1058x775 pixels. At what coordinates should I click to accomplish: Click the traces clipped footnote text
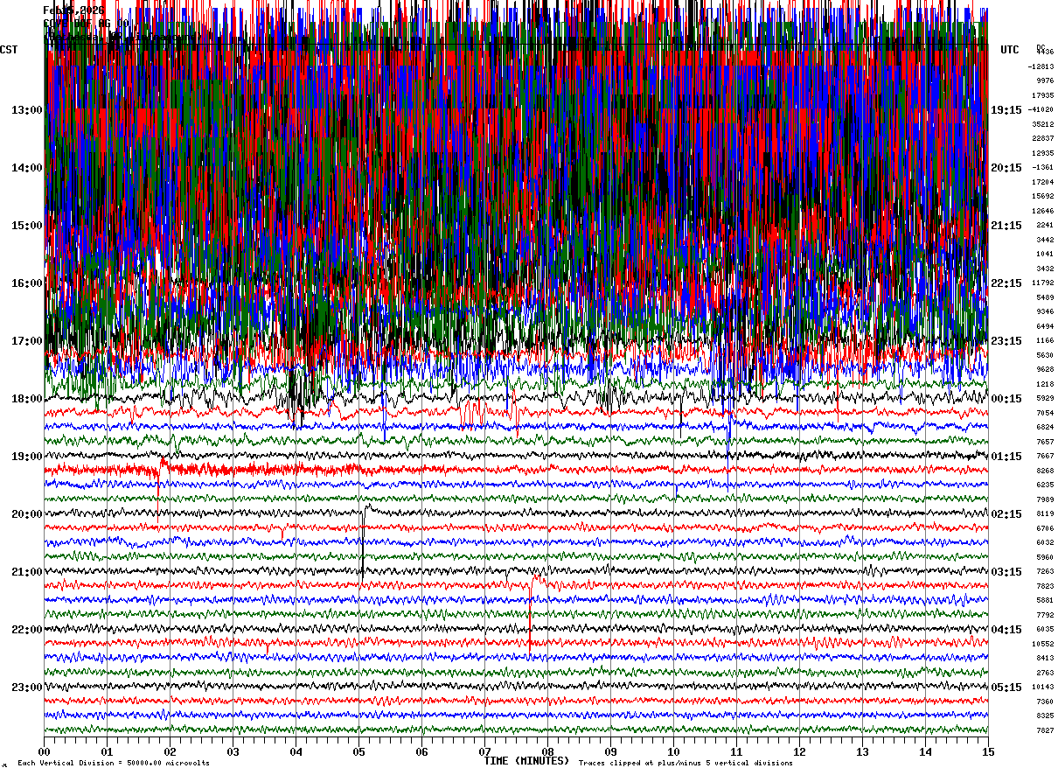pyautogui.click(x=686, y=763)
